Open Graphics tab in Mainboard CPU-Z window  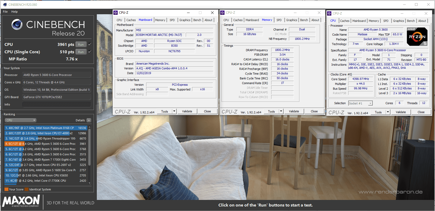(185, 20)
